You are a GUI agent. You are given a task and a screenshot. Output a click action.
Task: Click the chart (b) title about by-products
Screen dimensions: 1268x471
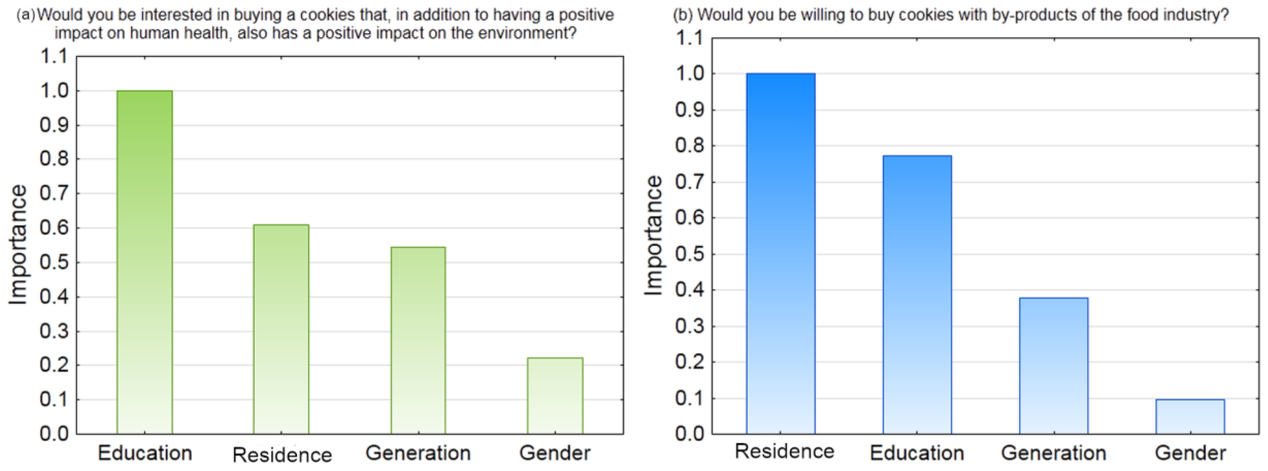point(950,15)
